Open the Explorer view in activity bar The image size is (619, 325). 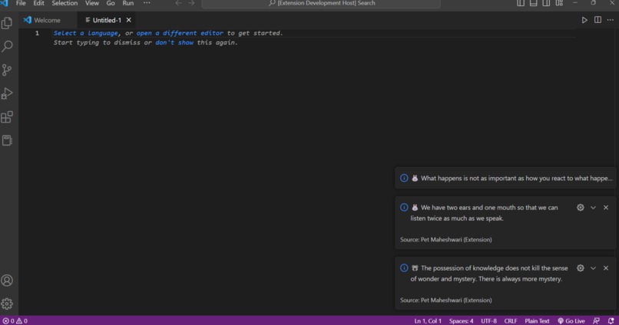tap(7, 23)
